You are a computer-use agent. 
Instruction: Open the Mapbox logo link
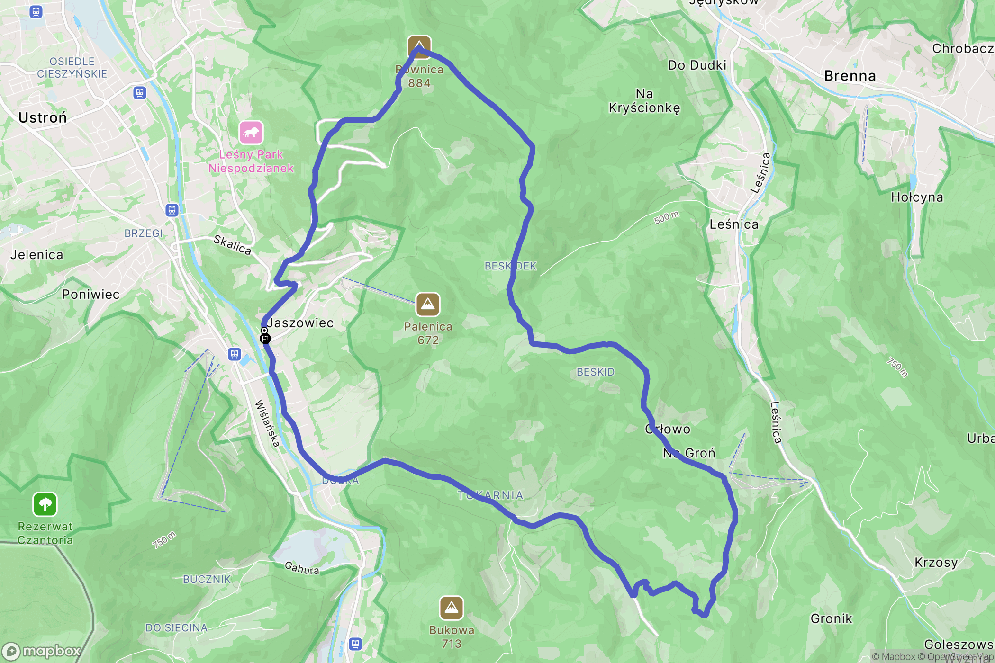[x=42, y=651]
